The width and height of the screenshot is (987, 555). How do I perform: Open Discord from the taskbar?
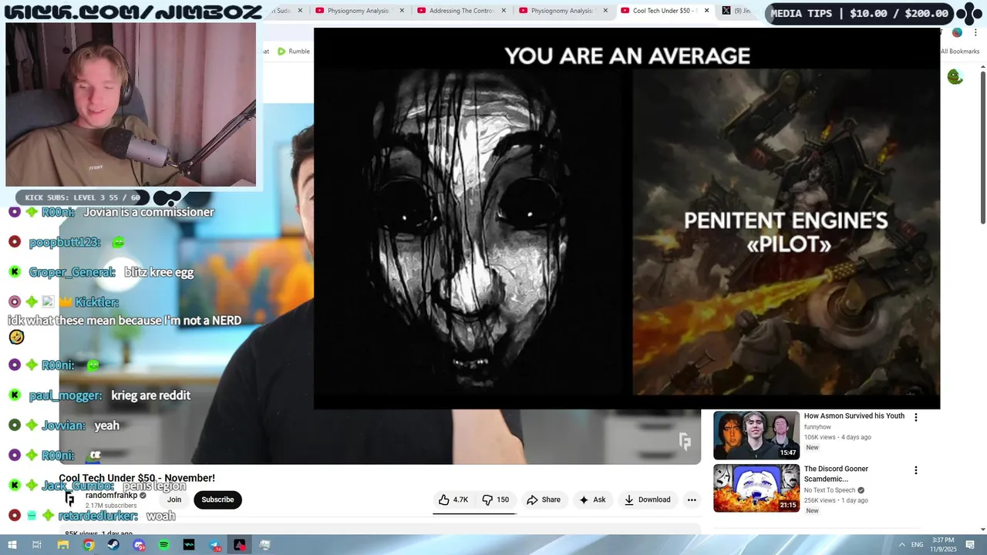[x=139, y=545]
